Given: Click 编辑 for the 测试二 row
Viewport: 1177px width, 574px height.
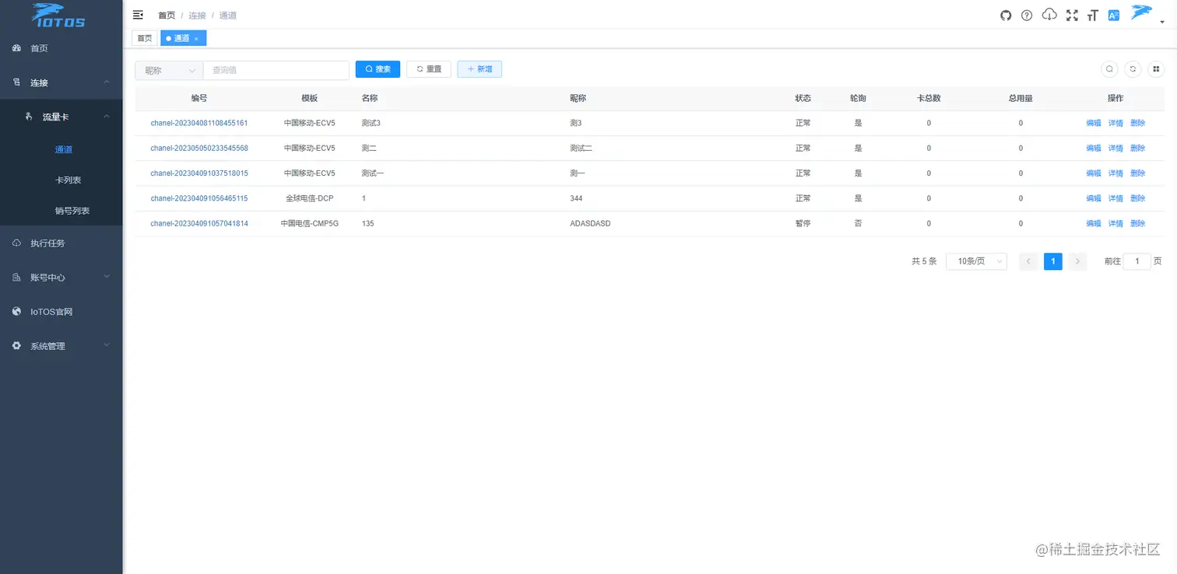Looking at the screenshot, I should (x=1094, y=148).
